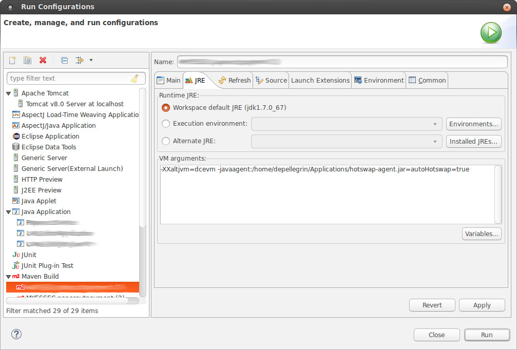Image resolution: width=517 pixels, height=350 pixels.
Task: Select Eclipse Data Tools entry
Action: click(49, 147)
